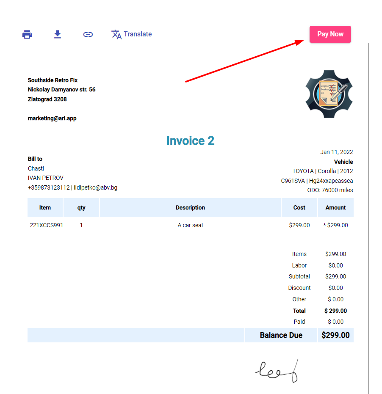Open the Translate feature
Screen dimensions: 382x394
[131, 34]
